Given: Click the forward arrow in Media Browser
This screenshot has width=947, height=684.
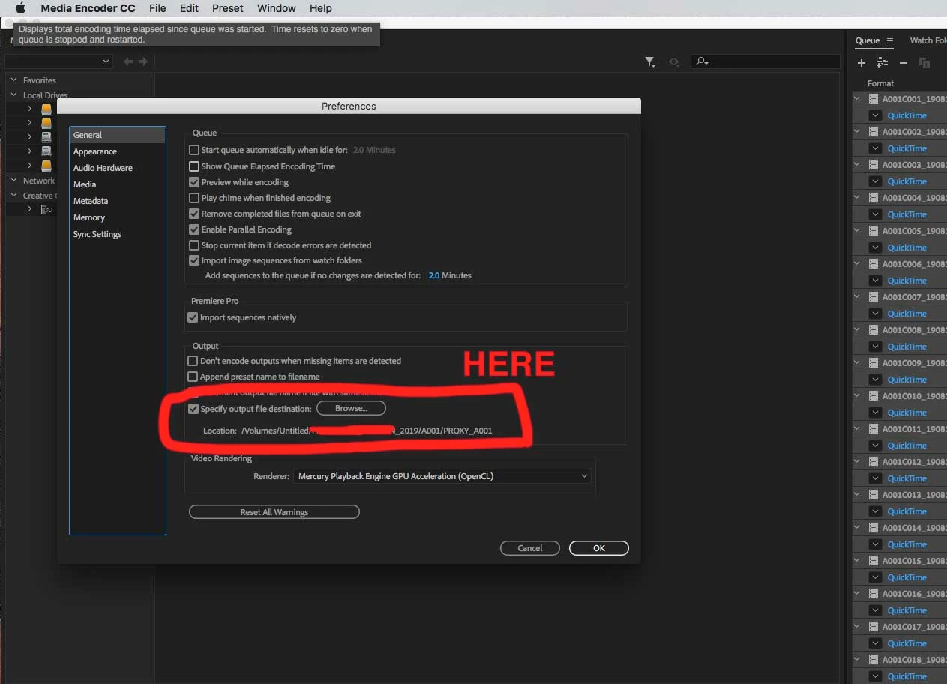Looking at the screenshot, I should [x=142, y=61].
